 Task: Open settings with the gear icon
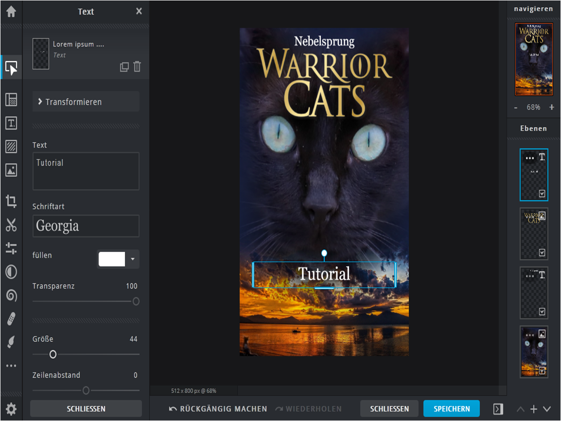click(11, 409)
